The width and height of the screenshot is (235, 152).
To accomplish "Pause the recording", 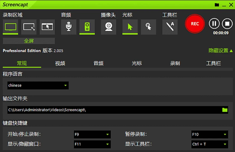I will [214, 24].
